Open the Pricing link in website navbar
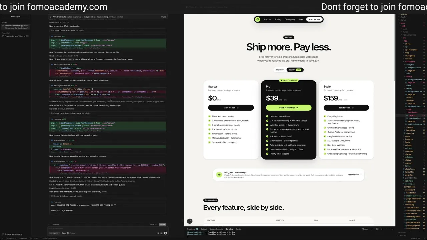The image size is (427, 240). tap(278, 19)
